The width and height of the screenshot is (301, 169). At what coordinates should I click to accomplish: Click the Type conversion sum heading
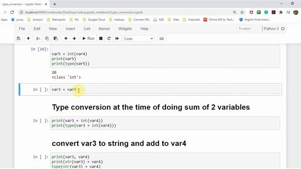151,107
